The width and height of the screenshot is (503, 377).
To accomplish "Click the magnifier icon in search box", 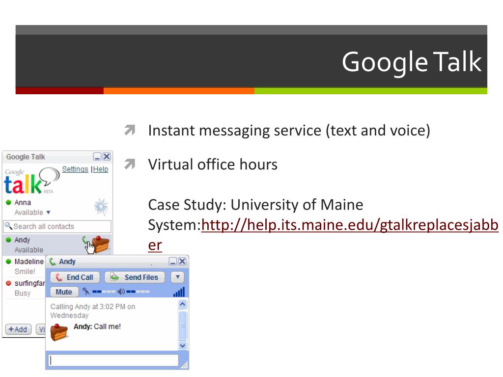I will 8,226.
